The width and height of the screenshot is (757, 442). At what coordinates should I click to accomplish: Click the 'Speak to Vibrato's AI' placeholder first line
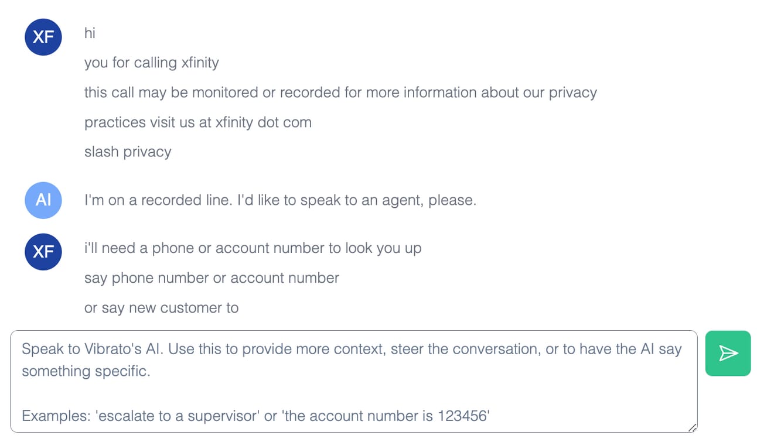pyautogui.click(x=352, y=349)
